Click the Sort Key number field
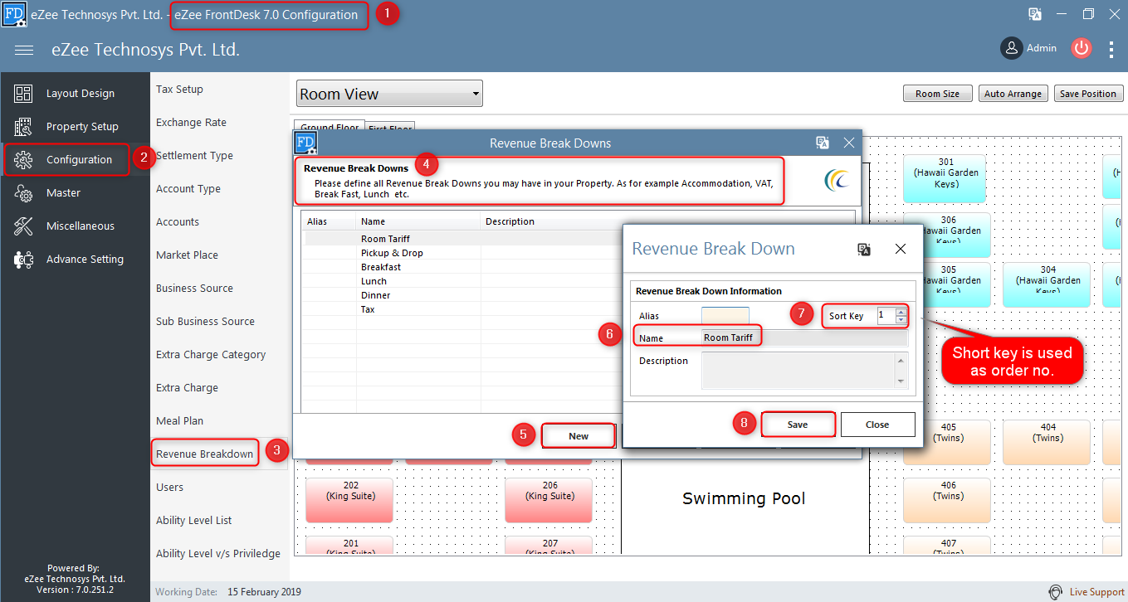Image resolution: width=1128 pixels, height=602 pixels. (x=886, y=316)
